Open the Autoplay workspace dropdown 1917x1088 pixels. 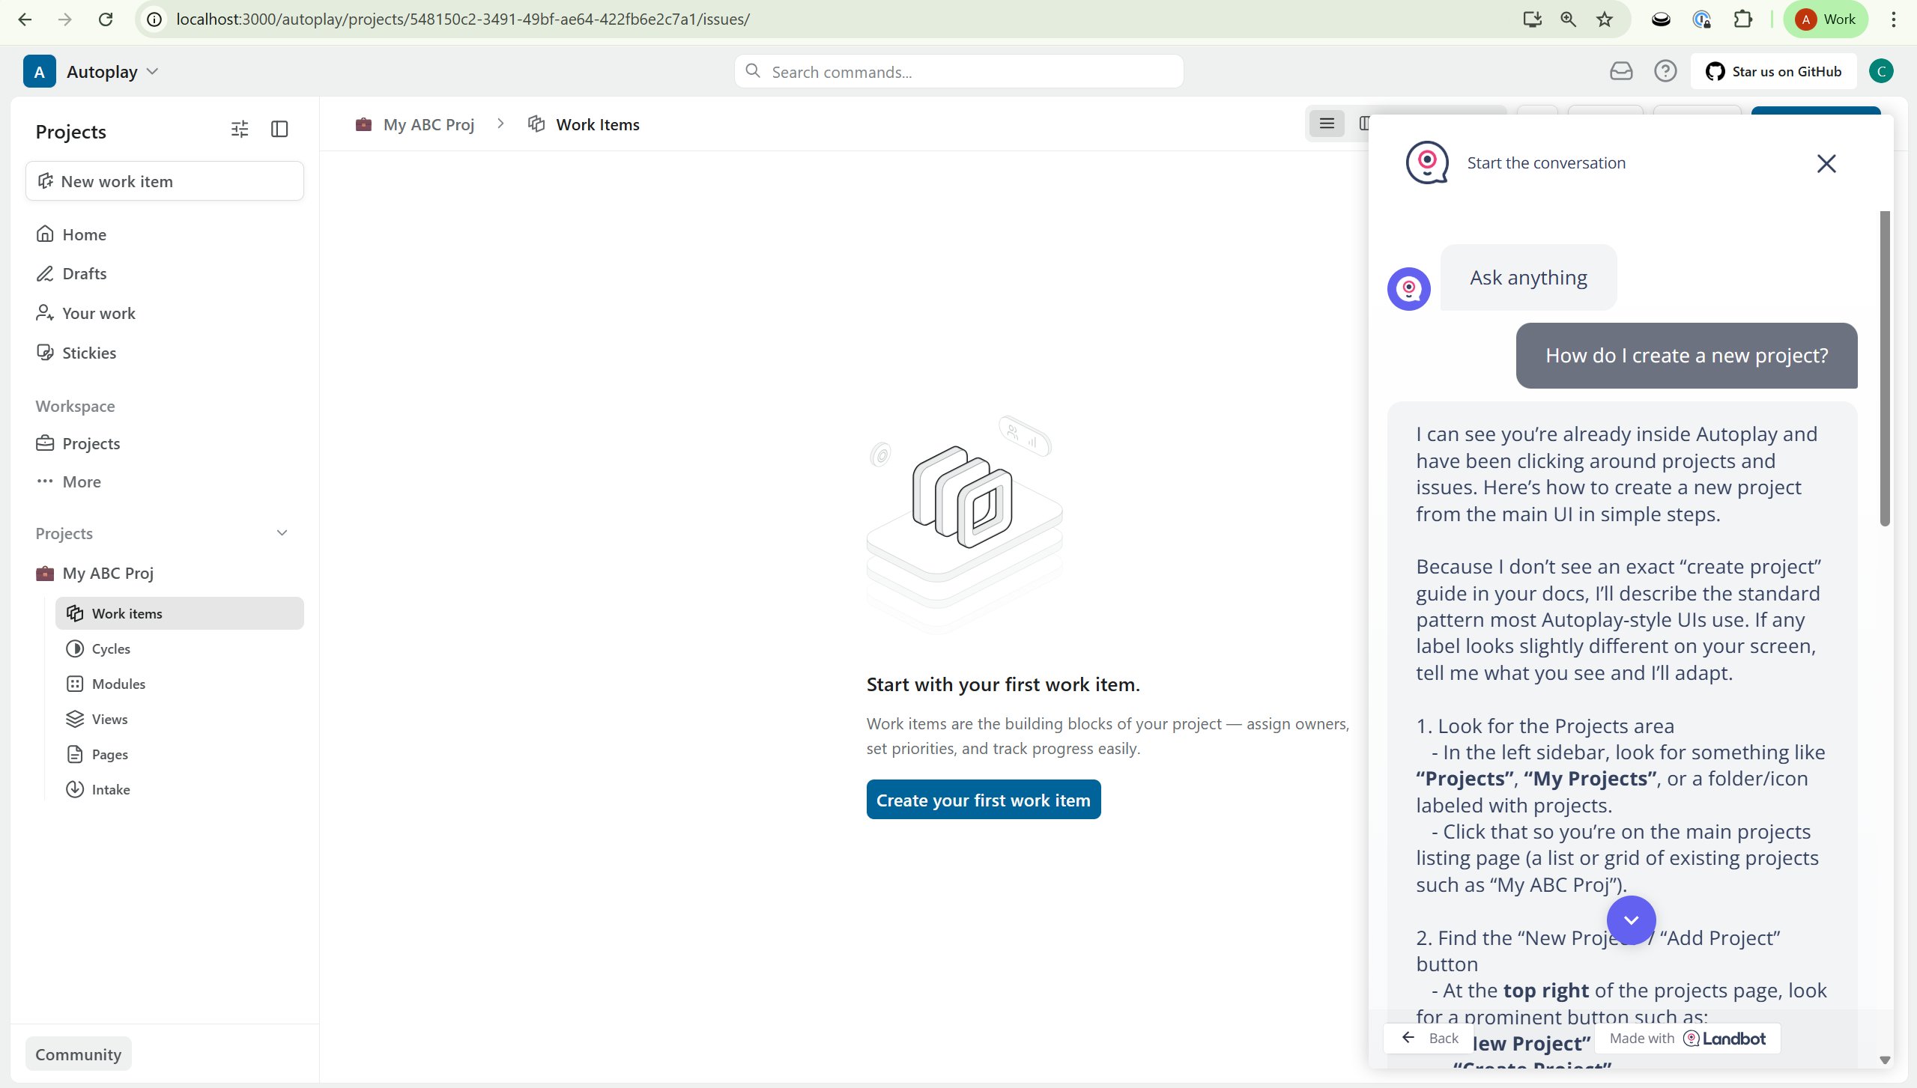pos(112,72)
